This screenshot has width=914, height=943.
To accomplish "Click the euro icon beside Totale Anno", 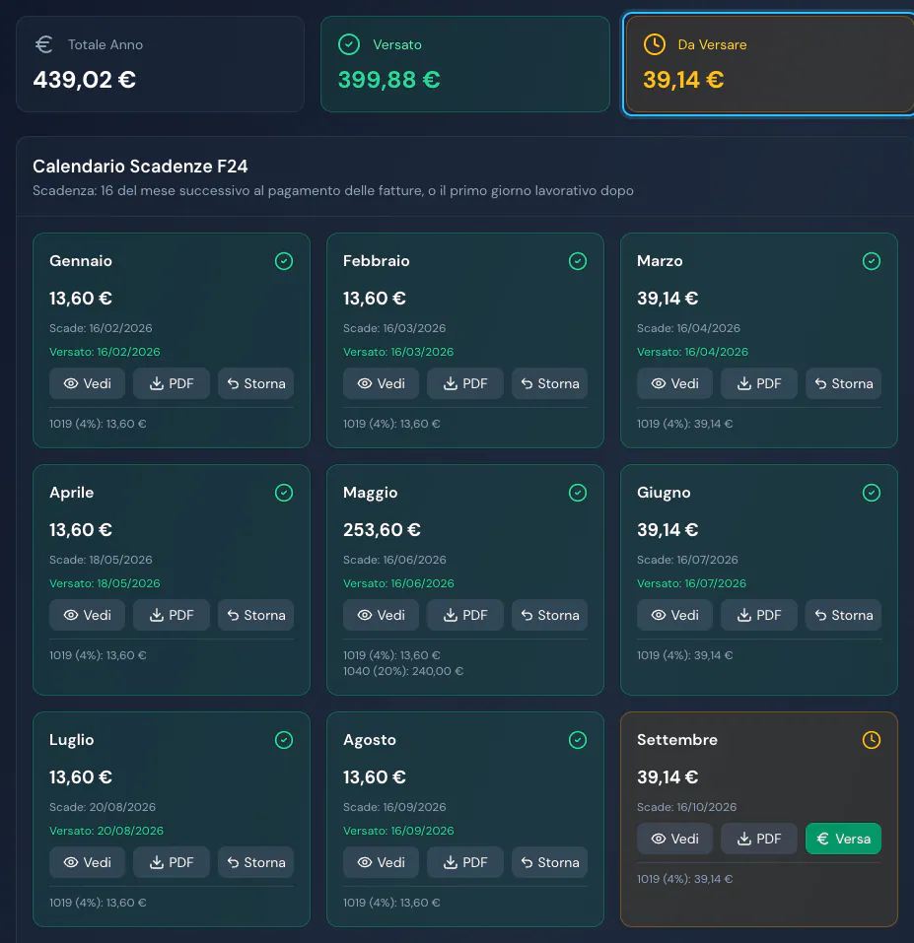I will 44,44.
